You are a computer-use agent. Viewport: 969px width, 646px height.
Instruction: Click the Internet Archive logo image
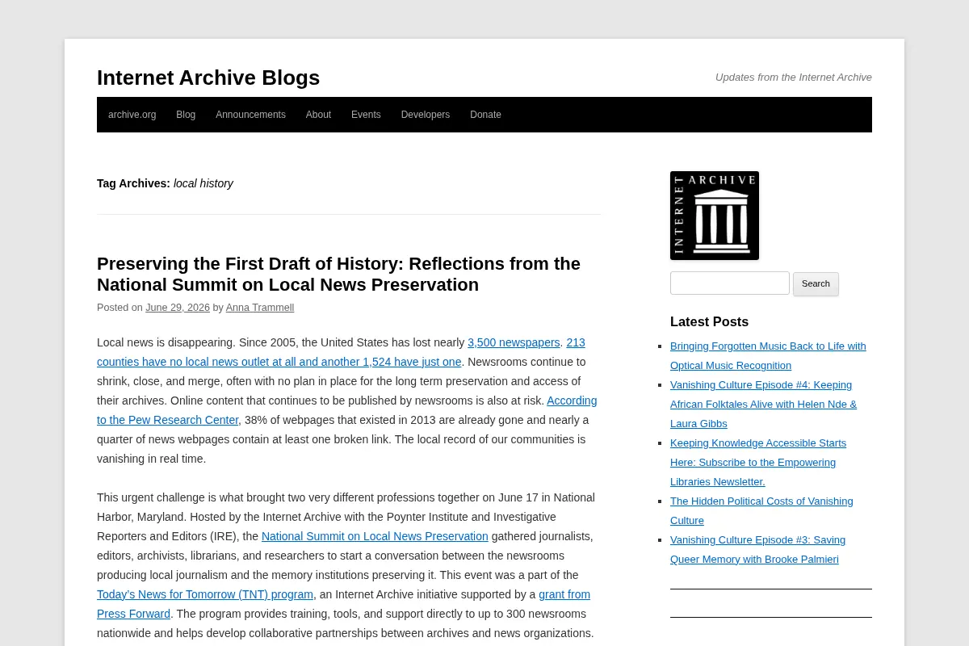tap(715, 216)
